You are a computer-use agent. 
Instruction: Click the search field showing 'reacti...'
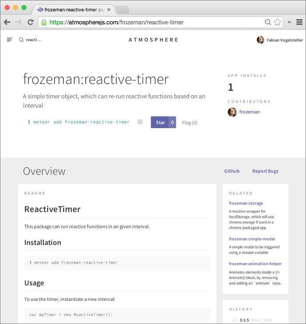[34, 40]
